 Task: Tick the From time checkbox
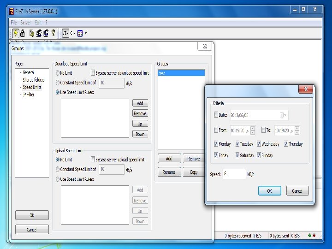[216, 130]
